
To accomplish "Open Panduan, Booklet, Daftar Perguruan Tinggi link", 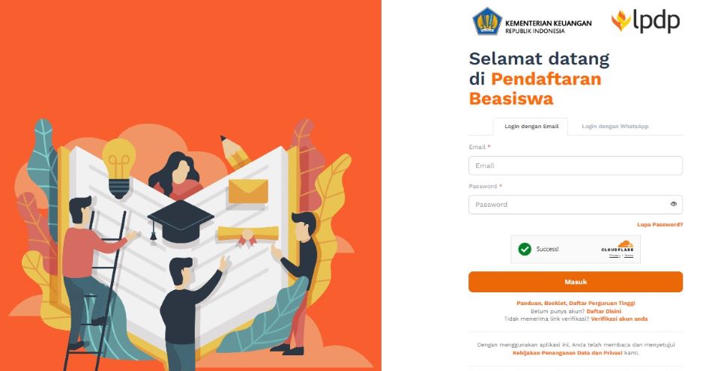I will tap(576, 303).
